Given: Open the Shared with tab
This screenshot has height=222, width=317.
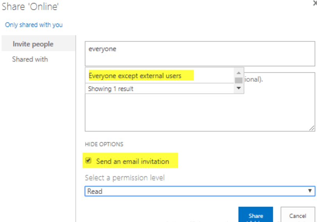Looking at the screenshot, I should [30, 60].
